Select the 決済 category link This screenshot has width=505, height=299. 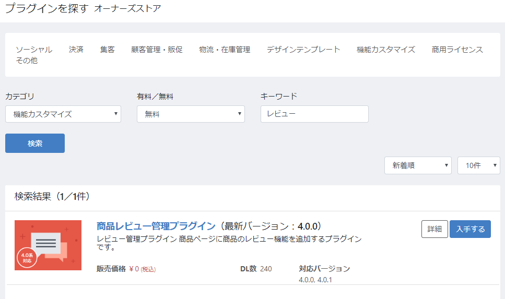click(76, 50)
